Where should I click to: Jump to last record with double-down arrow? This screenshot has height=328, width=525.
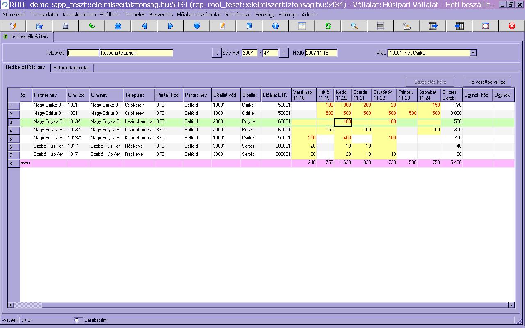(197, 26)
